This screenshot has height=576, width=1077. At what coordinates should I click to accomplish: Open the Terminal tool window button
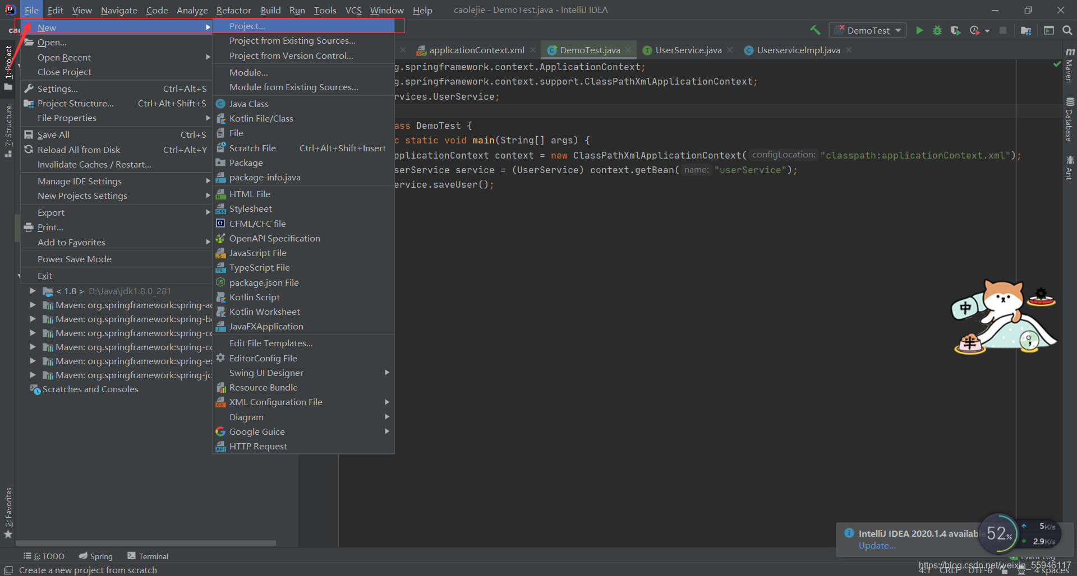[x=148, y=556]
